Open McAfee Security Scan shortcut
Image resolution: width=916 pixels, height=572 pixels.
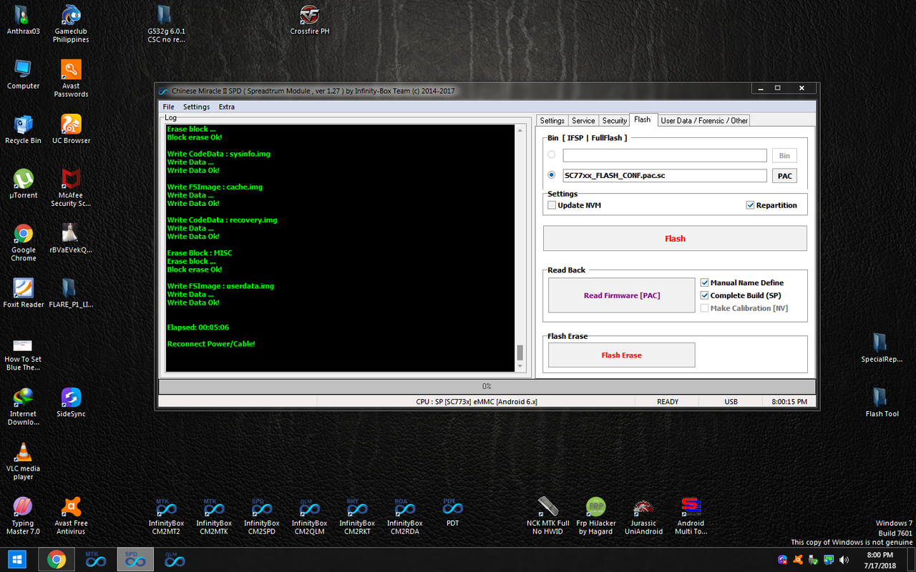[71, 187]
